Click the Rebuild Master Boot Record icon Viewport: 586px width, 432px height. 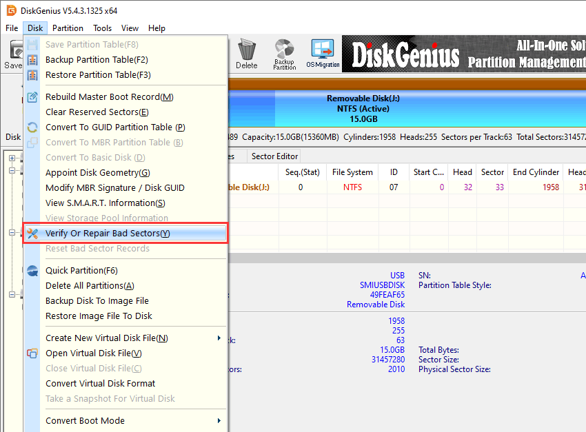coord(32,97)
